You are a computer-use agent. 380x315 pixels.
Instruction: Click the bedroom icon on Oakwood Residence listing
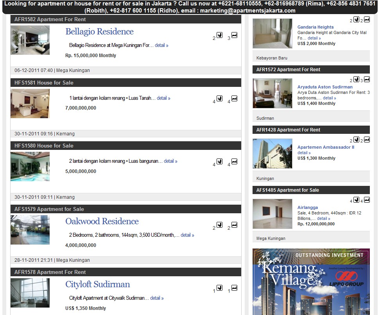coord(234,225)
